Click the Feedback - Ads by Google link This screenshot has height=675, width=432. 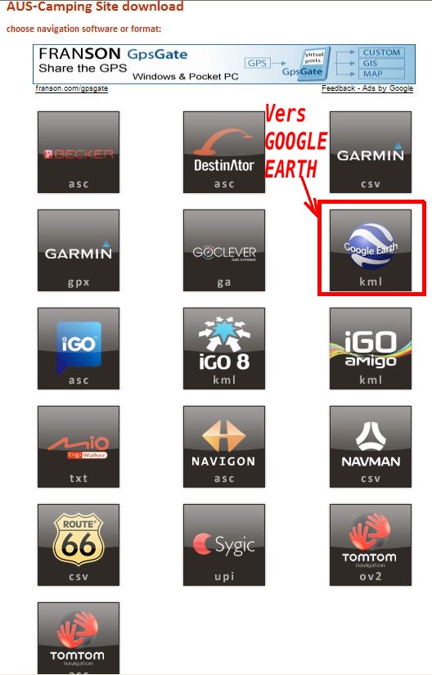pyautogui.click(x=367, y=88)
